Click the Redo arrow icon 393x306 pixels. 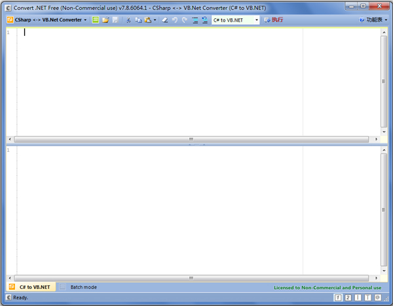(184, 20)
